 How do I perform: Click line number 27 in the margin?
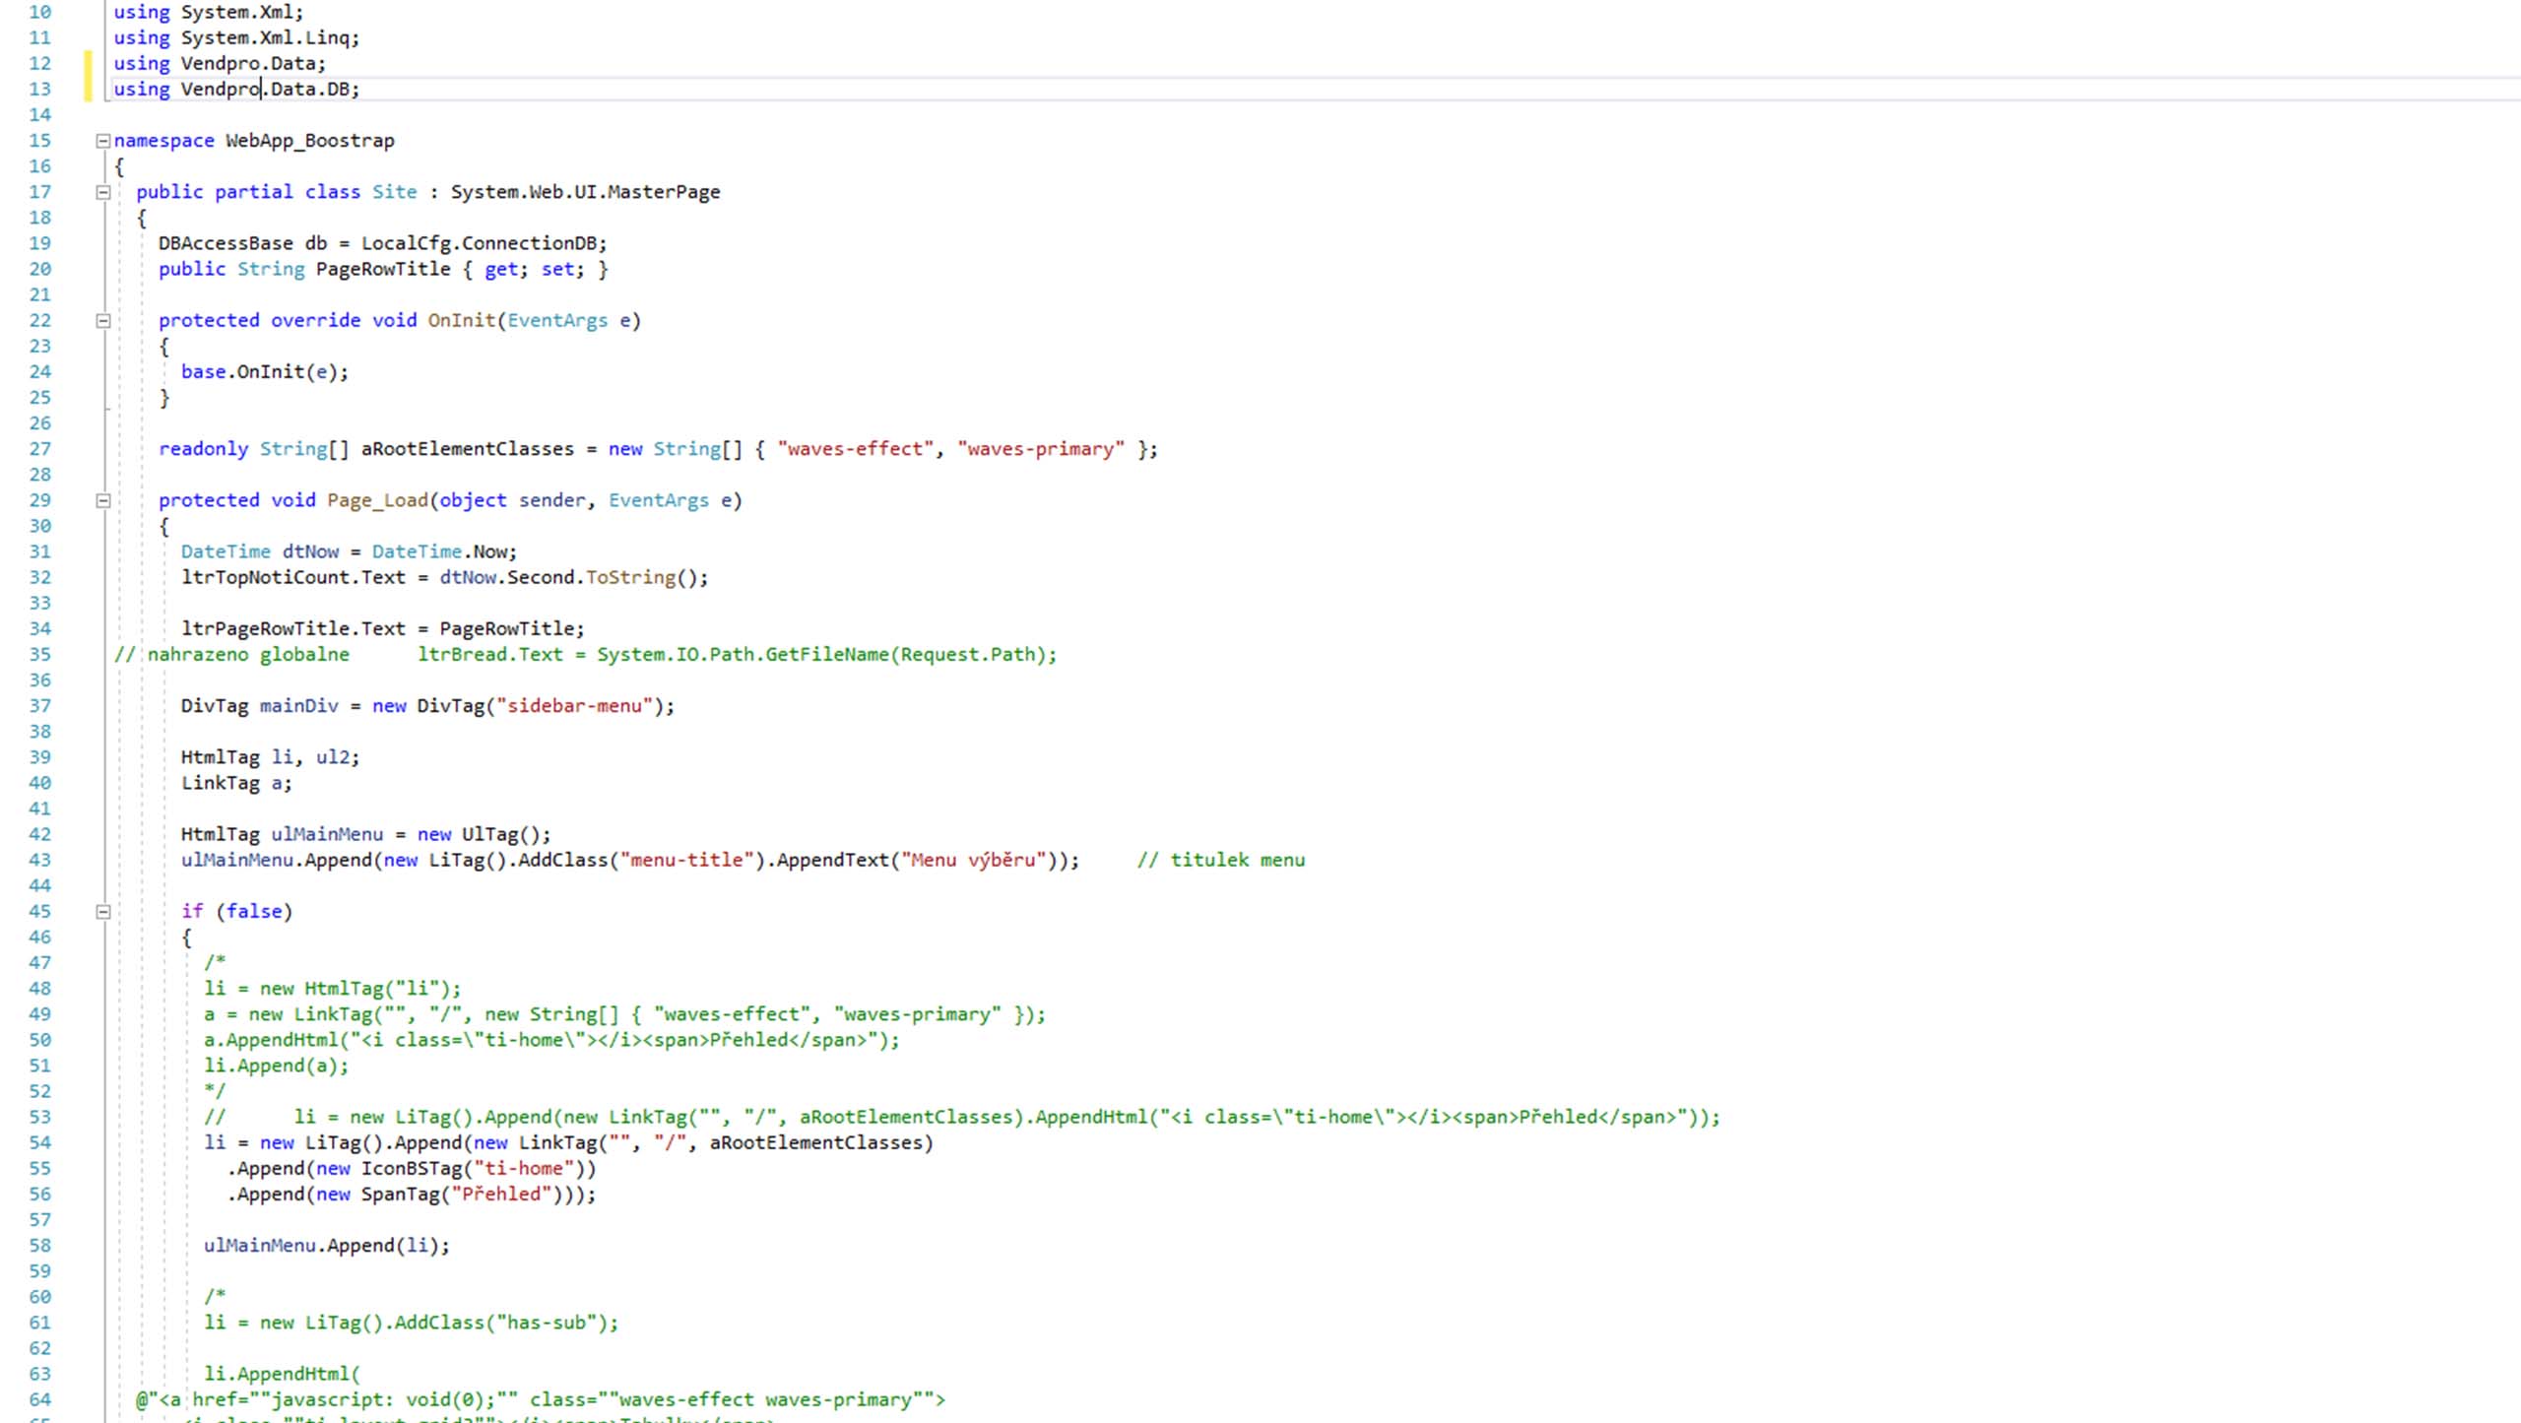(39, 449)
